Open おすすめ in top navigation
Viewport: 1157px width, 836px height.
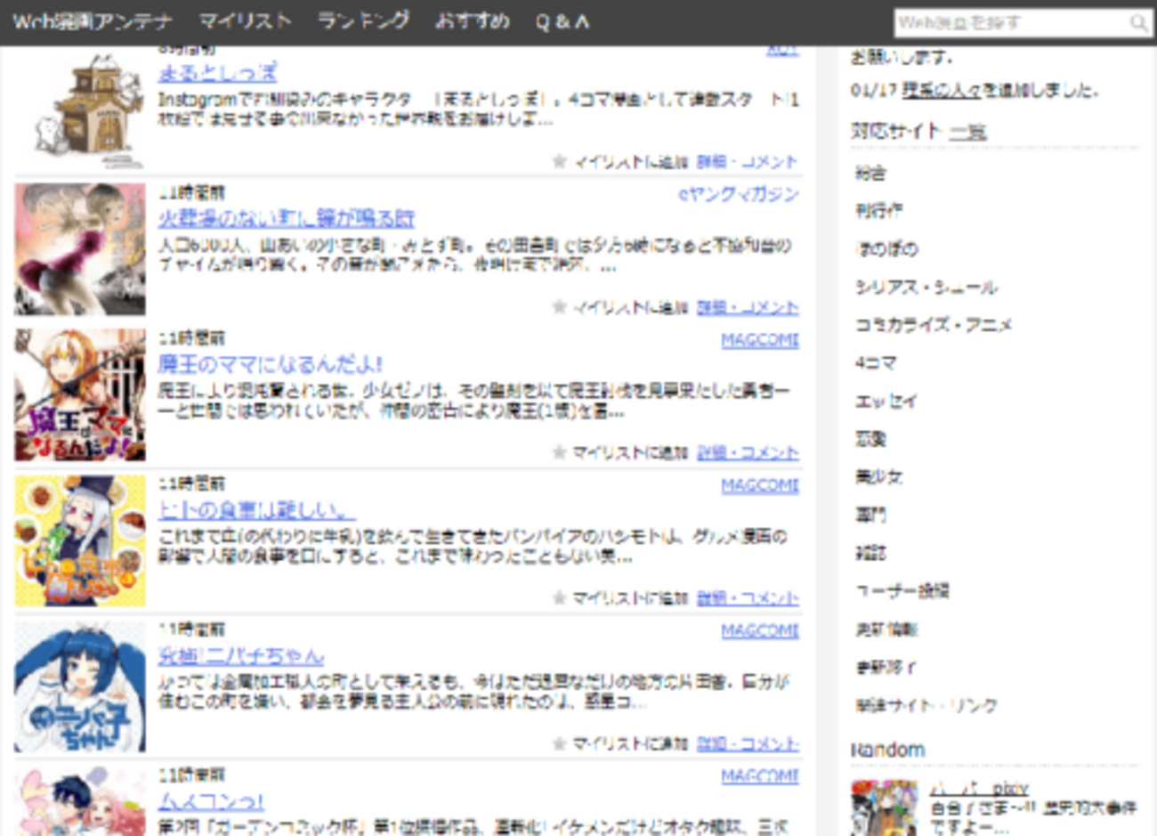tap(472, 20)
